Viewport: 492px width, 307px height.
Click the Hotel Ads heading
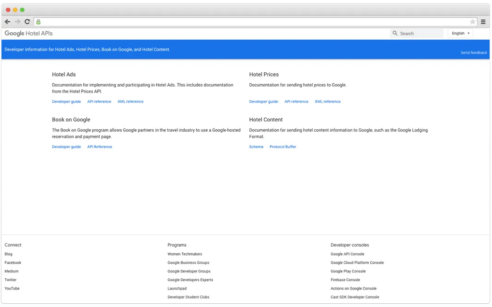pos(64,74)
